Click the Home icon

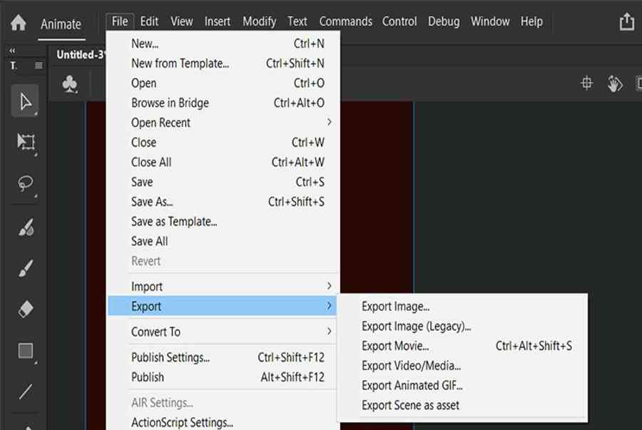[x=19, y=23]
